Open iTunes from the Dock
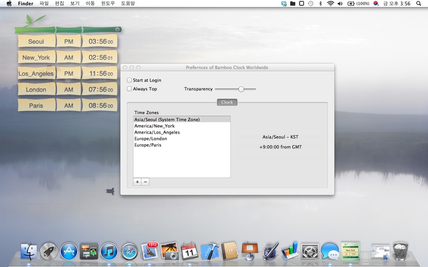The image size is (428, 267). (x=109, y=251)
